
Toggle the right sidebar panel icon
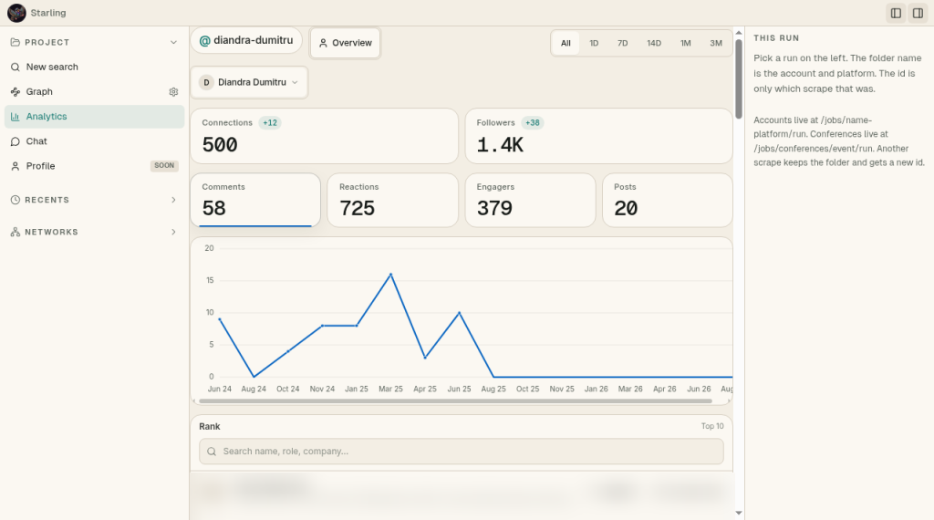pos(918,13)
